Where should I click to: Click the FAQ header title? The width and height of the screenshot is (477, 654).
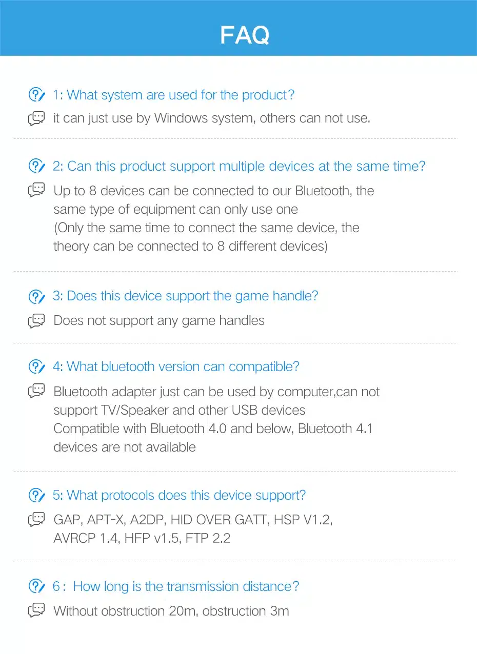[245, 35]
